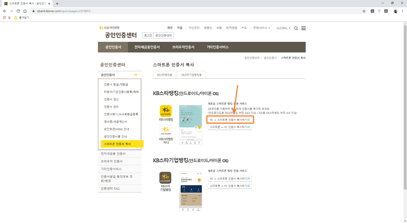Image resolution: width=407 pixels, height=223 pixels.
Task: Open 공인인증서봄 안내 sidebar link
Action: coord(115,136)
